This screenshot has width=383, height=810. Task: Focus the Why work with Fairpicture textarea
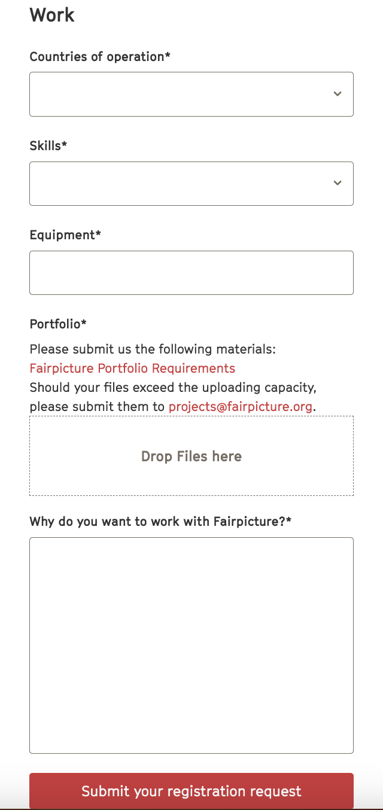tap(191, 645)
